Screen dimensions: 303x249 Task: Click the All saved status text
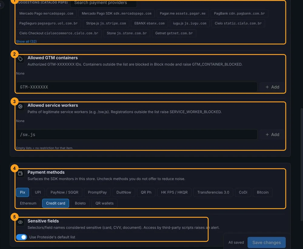(236, 242)
